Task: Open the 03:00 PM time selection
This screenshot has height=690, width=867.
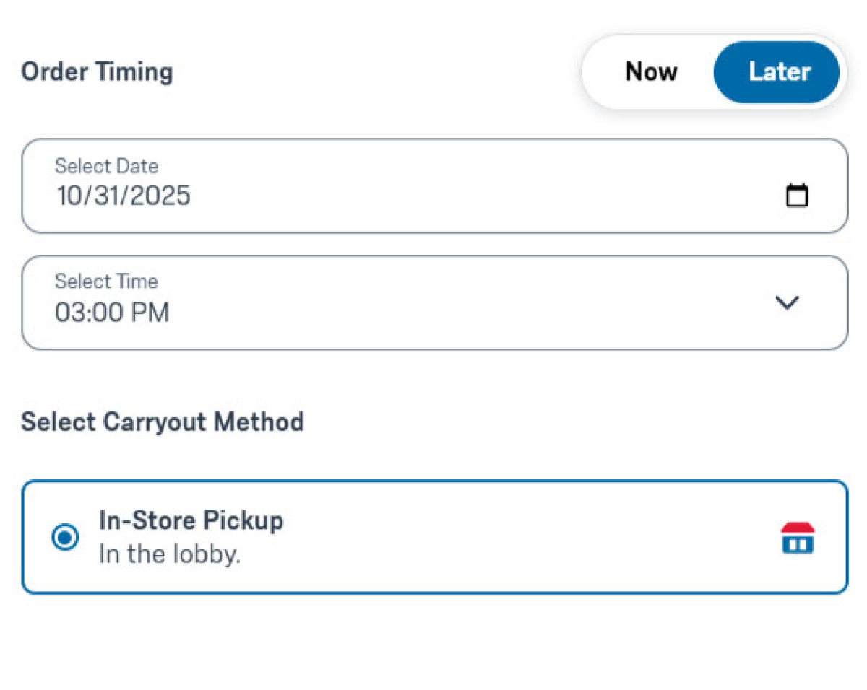Action: pyautogui.click(x=112, y=313)
